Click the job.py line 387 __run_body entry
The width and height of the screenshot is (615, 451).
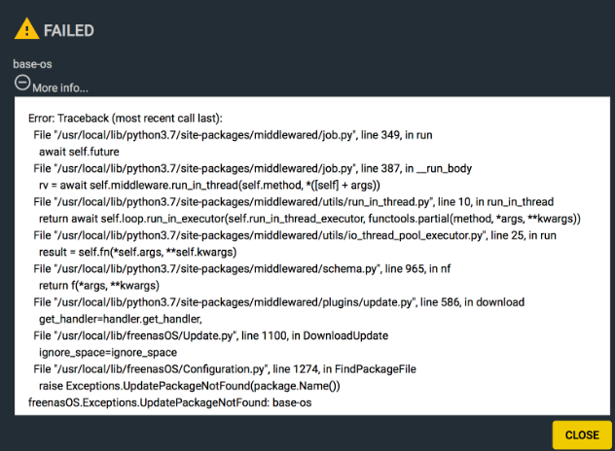tap(253, 168)
